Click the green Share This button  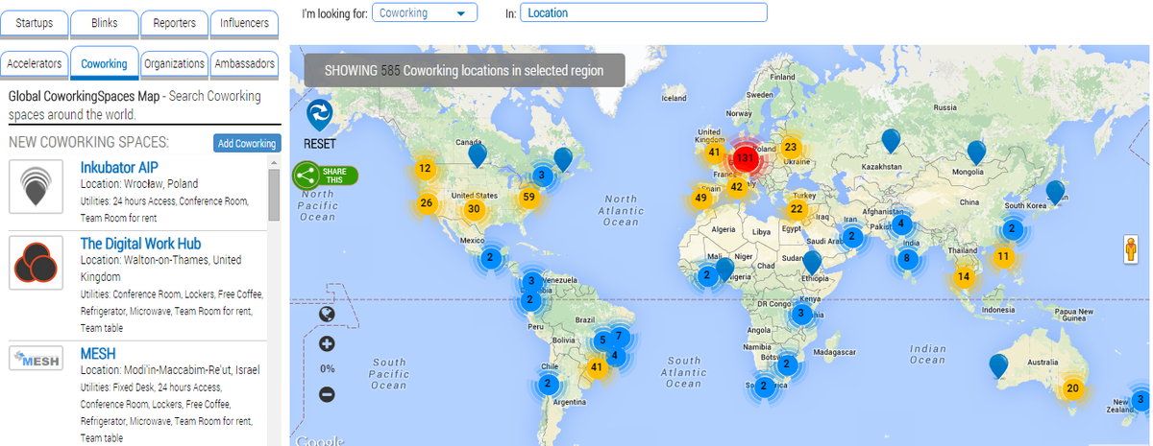tap(326, 176)
